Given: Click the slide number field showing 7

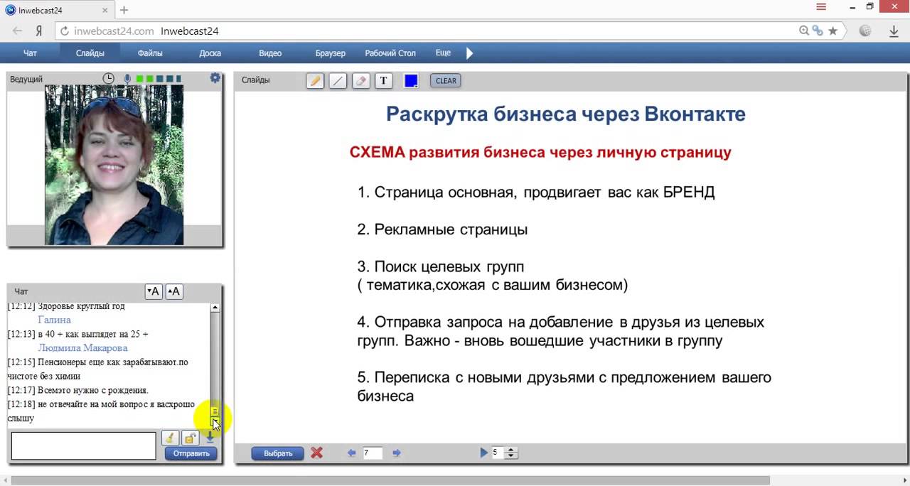Looking at the screenshot, I should click(x=373, y=453).
